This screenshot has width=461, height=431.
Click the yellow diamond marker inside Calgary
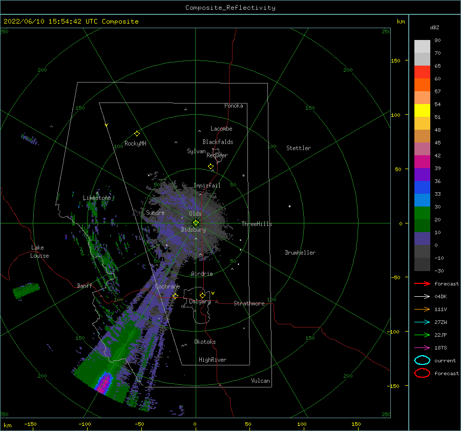202,295
